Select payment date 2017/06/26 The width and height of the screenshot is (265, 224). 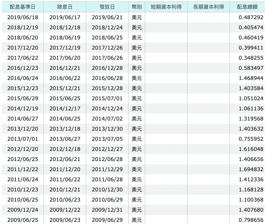point(107,58)
